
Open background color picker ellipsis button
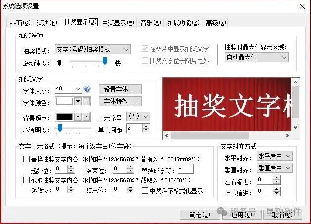86,117
